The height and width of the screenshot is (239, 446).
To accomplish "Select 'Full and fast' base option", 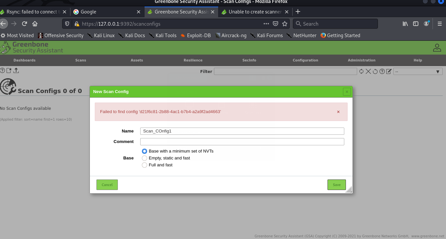I will (x=144, y=165).
